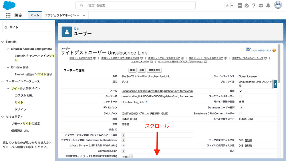The width and height of the screenshot is (286, 161).
Task: Click the info icon for ワンタイムパスワード認証
Action: (123, 135)
